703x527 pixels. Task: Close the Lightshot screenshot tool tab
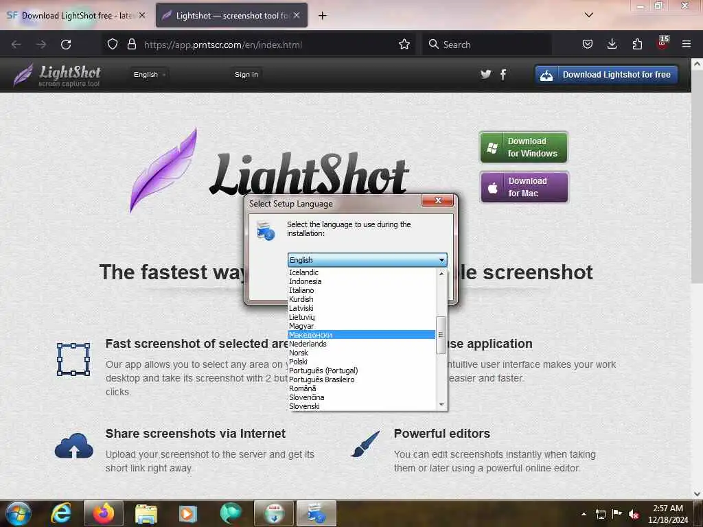tap(297, 15)
